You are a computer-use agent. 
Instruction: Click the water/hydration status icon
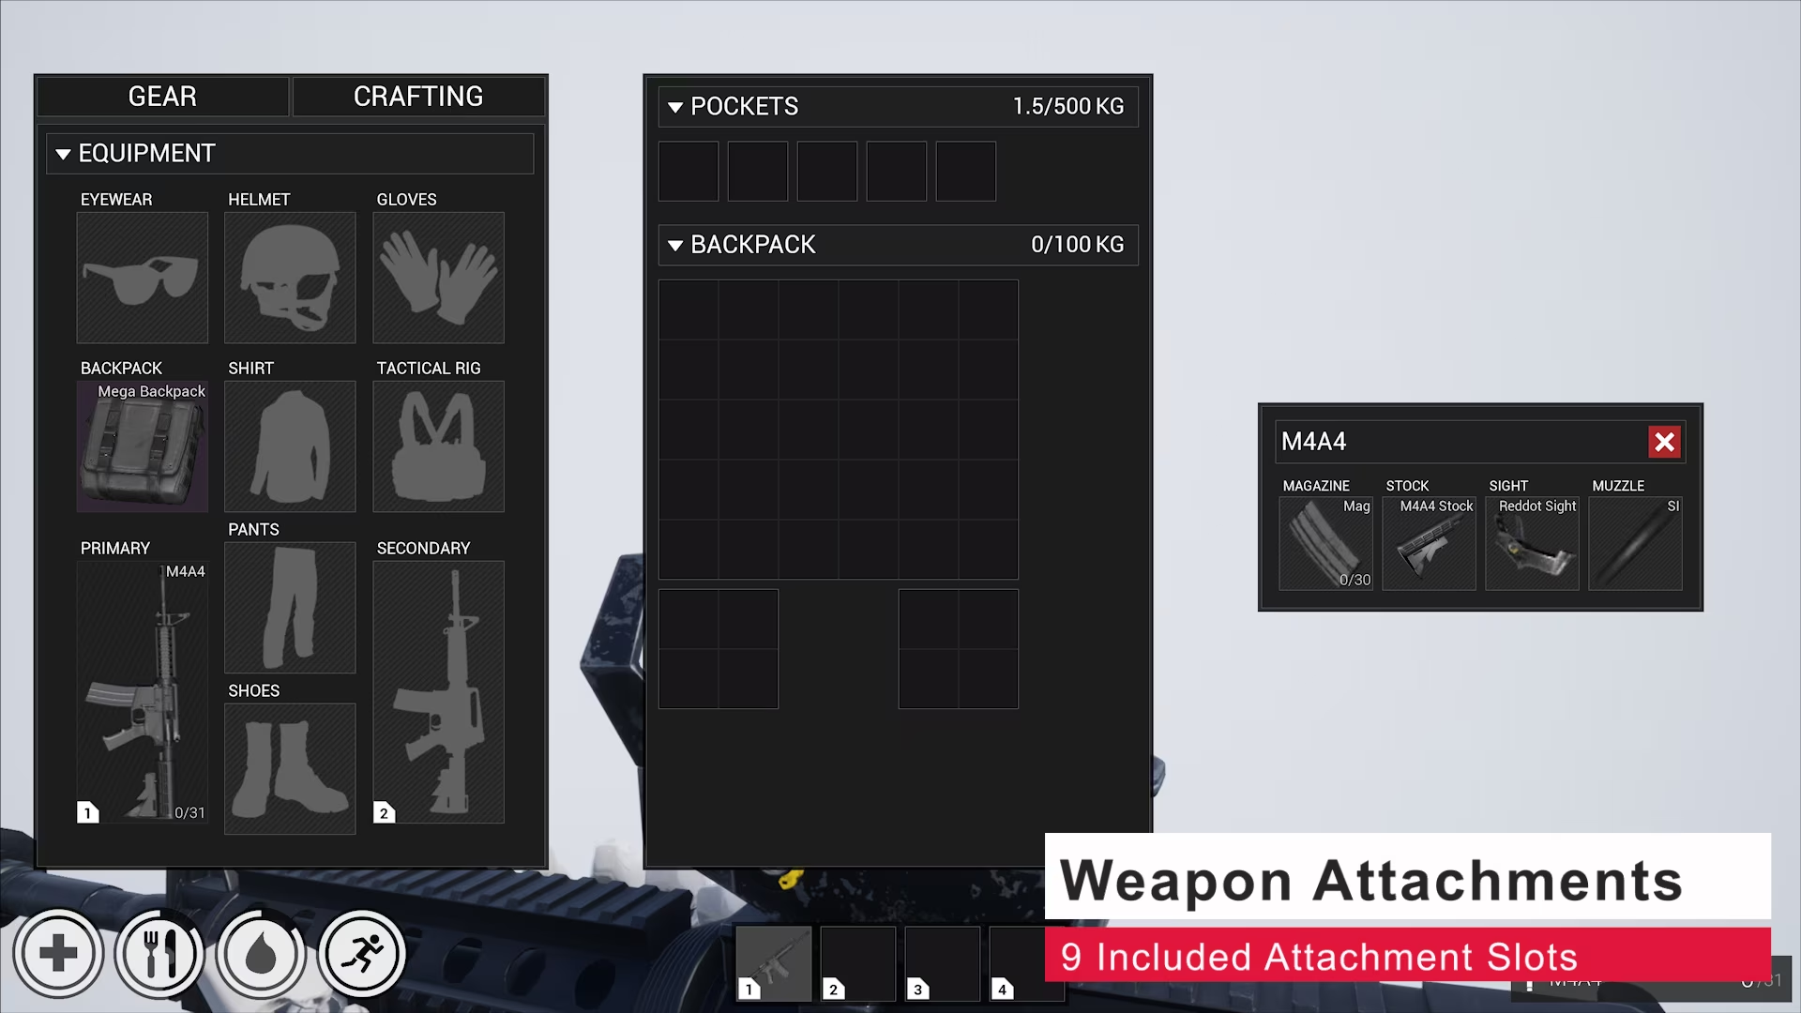[x=261, y=952]
